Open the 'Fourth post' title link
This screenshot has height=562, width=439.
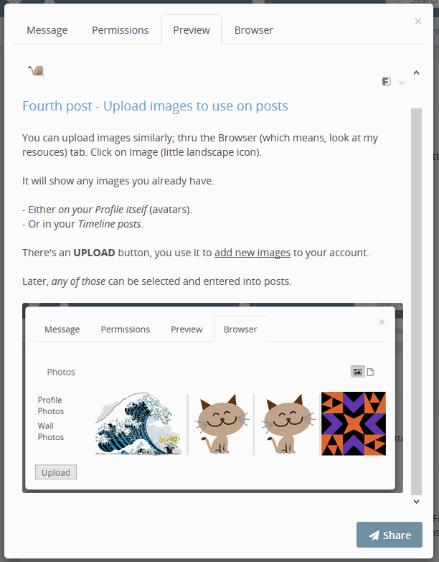tap(155, 106)
